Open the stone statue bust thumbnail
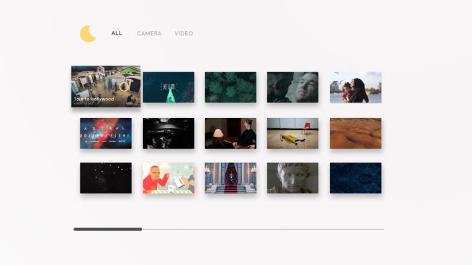The image size is (472, 265). click(292, 178)
